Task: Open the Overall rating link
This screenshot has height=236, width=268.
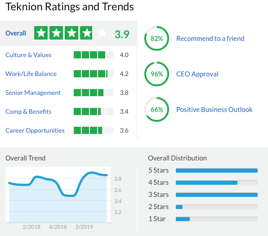Action: click(16, 33)
